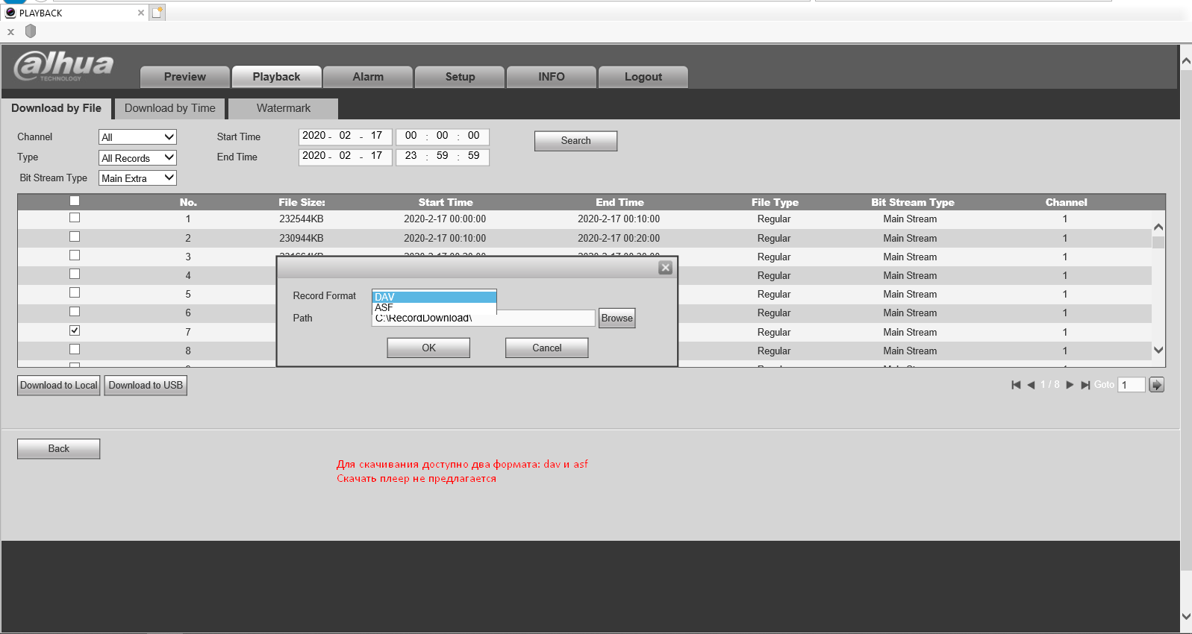
Task: Close the PLAYBACK browser tab
Action: tap(141, 13)
